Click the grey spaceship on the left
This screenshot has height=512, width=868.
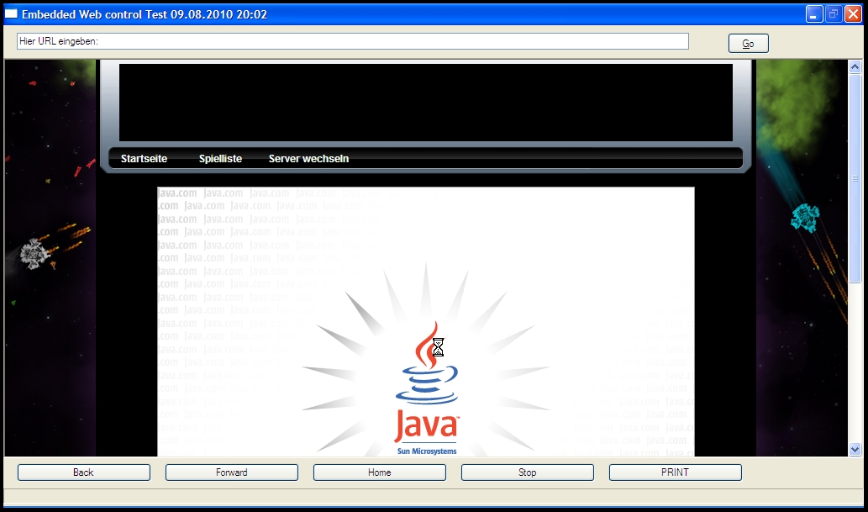34,253
